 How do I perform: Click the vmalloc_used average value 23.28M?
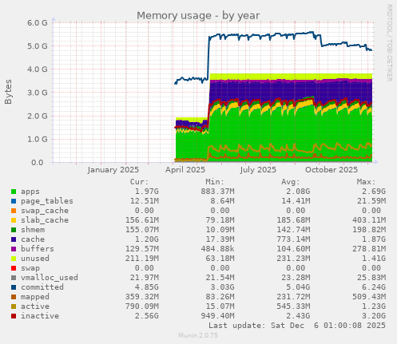(296, 278)
